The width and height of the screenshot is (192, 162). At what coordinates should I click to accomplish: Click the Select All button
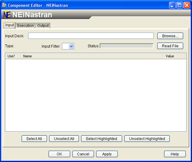coord(34,139)
